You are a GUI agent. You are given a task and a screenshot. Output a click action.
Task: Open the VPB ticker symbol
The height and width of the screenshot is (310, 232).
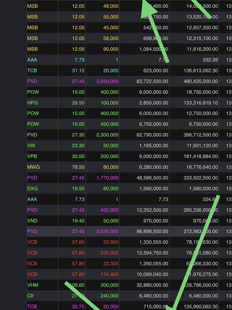click(32, 156)
